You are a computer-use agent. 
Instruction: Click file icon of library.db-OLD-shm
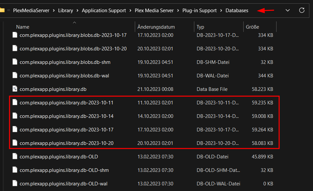15,170
